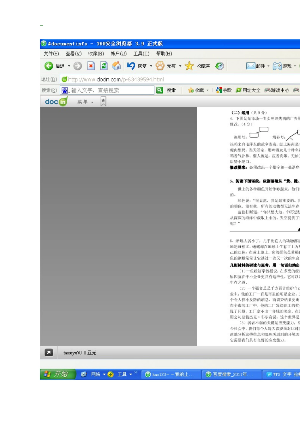This screenshot has height=425, width=300.
Task: Click the green Back arrow button
Action: (x=49, y=66)
